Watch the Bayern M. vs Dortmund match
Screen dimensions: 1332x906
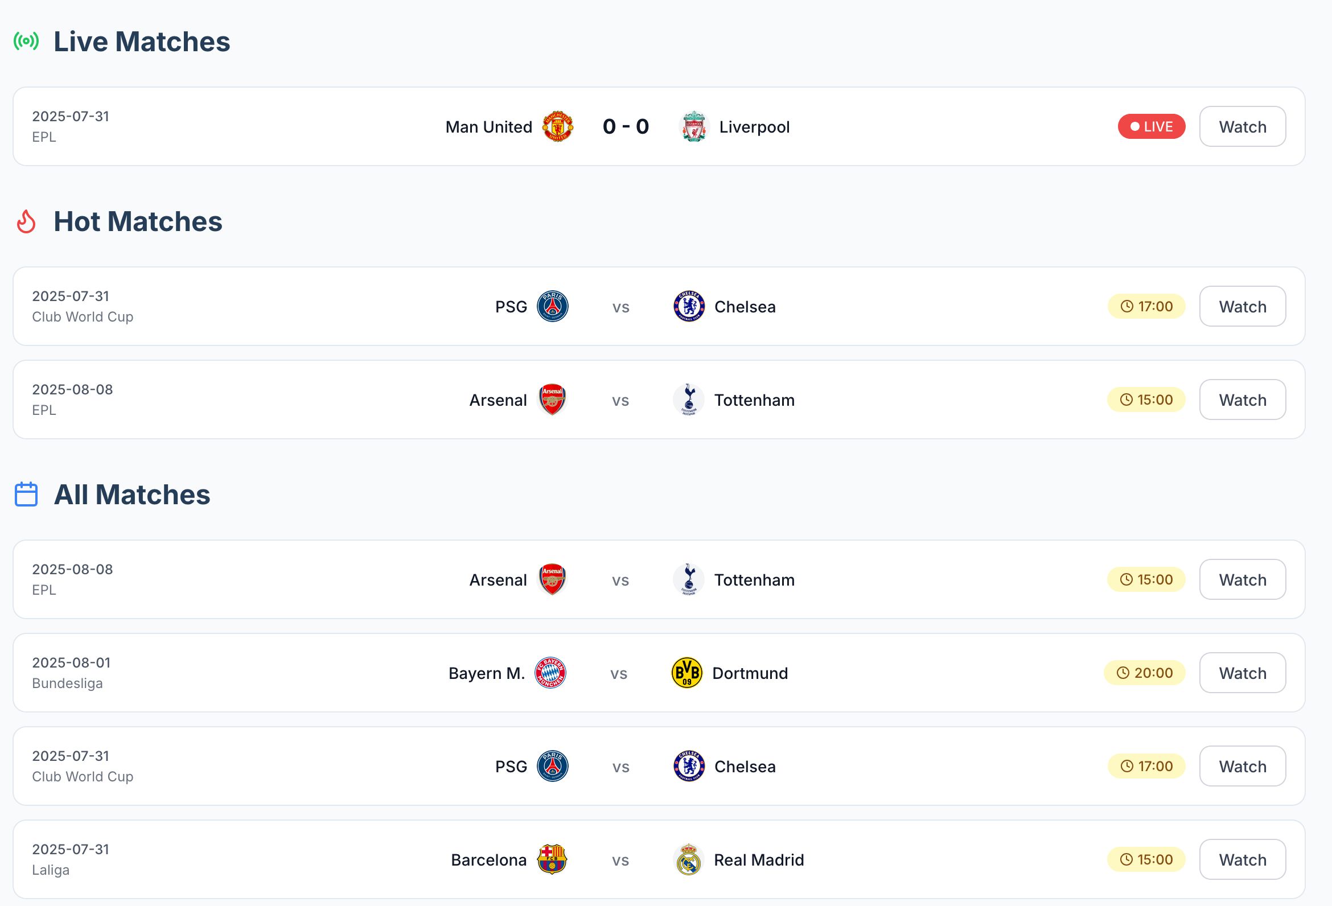coord(1242,673)
